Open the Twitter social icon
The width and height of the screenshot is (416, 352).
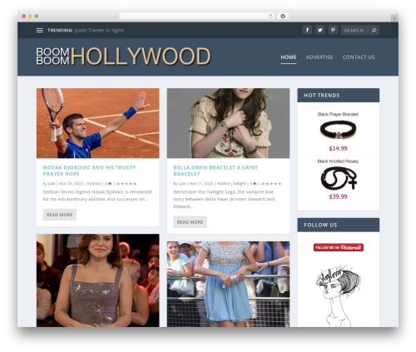pos(320,30)
